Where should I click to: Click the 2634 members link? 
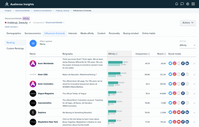11,27
